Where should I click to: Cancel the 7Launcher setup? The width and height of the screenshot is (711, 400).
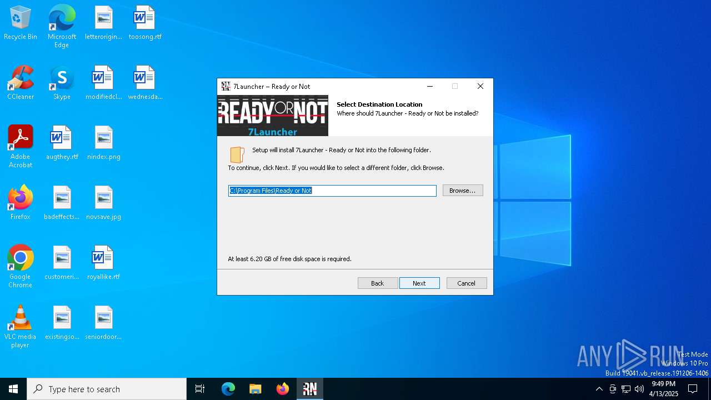pos(467,283)
